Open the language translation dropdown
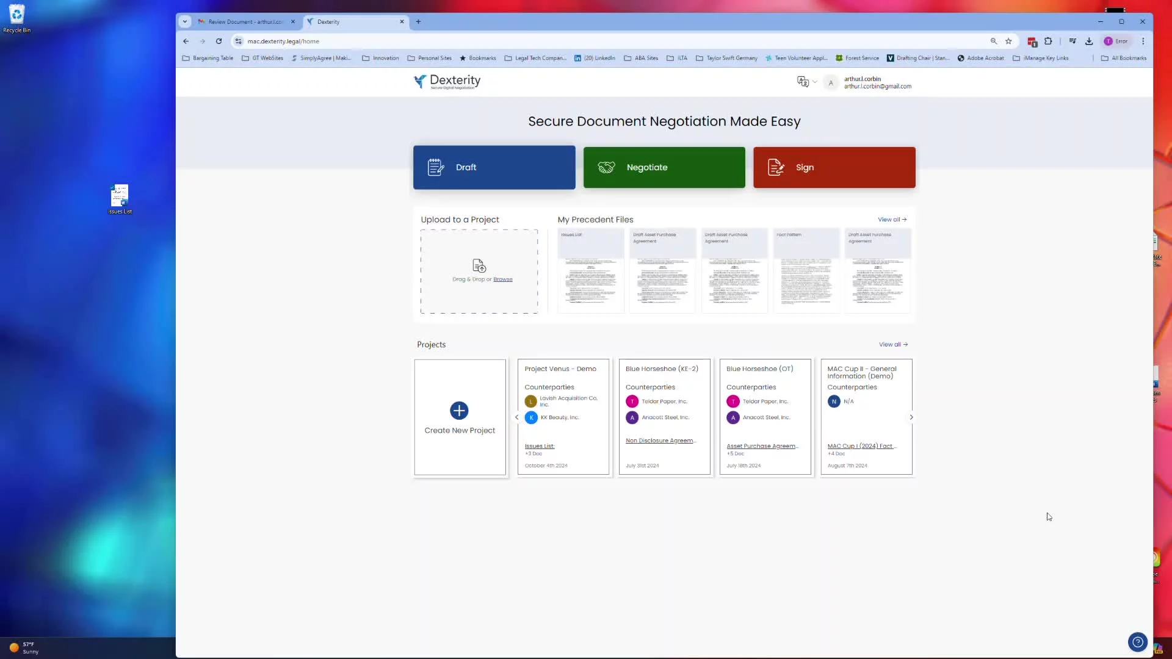 point(807,82)
